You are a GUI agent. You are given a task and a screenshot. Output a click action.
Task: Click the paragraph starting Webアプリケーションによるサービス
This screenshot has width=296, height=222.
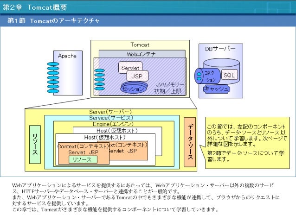click(x=143, y=188)
